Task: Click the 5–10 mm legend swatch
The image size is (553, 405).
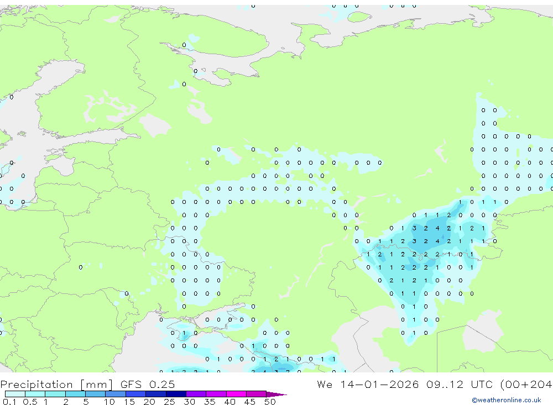Action: [96, 394]
